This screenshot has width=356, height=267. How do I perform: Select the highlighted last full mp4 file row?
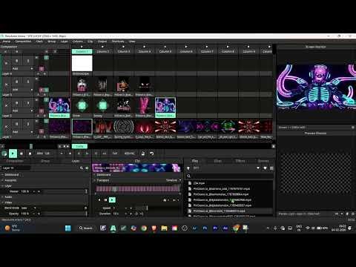[229, 211]
